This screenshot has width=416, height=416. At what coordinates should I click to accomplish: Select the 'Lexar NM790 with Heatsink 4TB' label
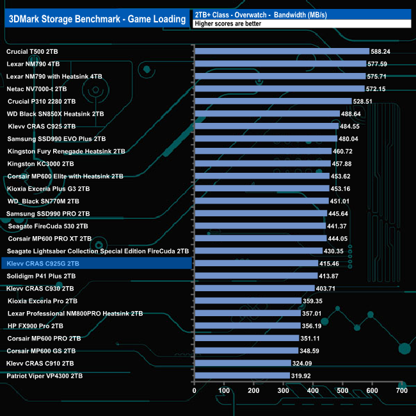click(x=54, y=76)
